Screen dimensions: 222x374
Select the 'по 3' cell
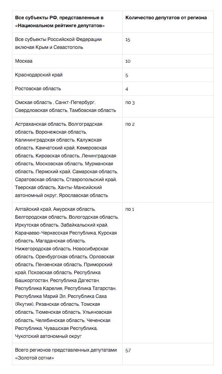pyautogui.click(x=168, y=106)
